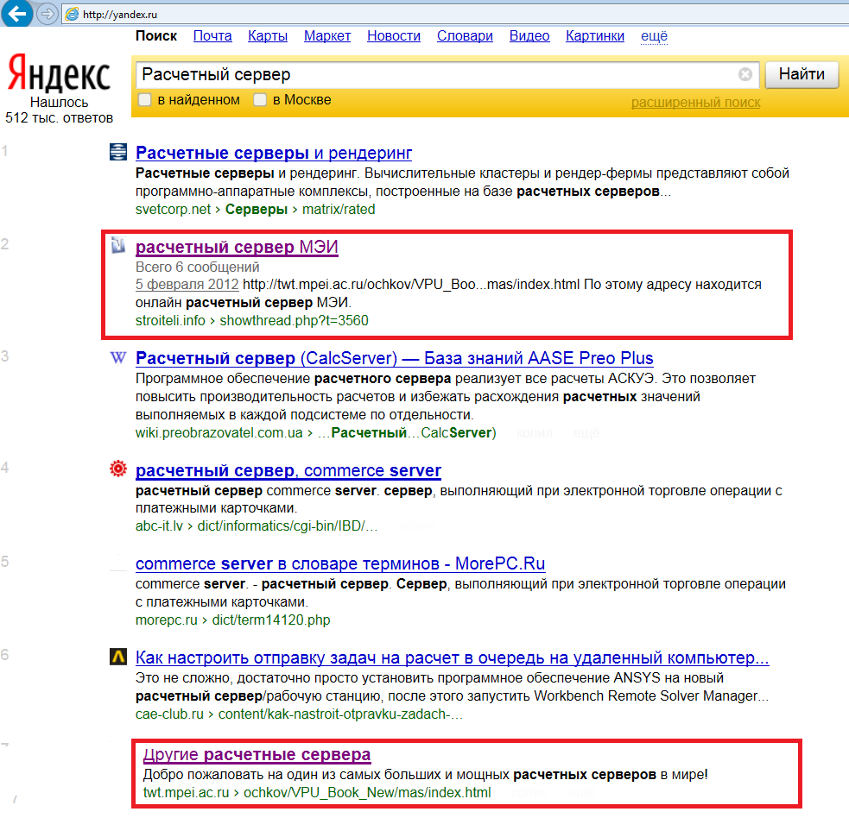Click the 'content/kak-nastroit-otpravku-zadach-…' path link

tap(340, 714)
